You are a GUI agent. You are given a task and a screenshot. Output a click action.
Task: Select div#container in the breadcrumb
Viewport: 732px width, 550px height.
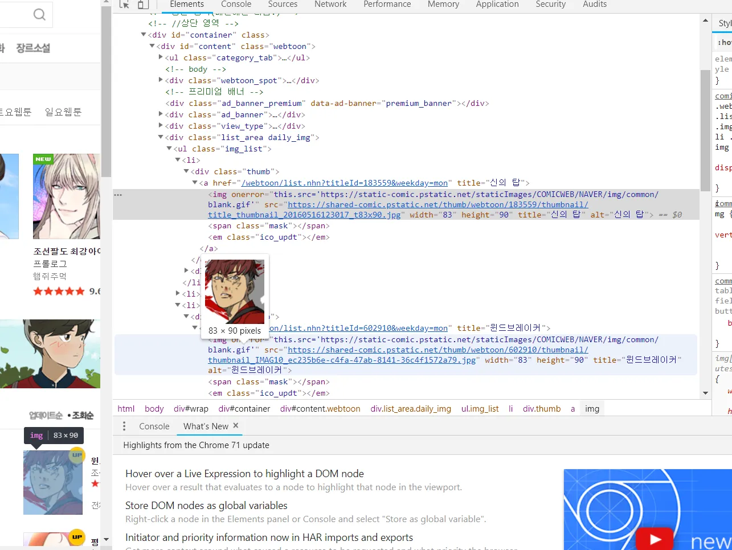[244, 409]
